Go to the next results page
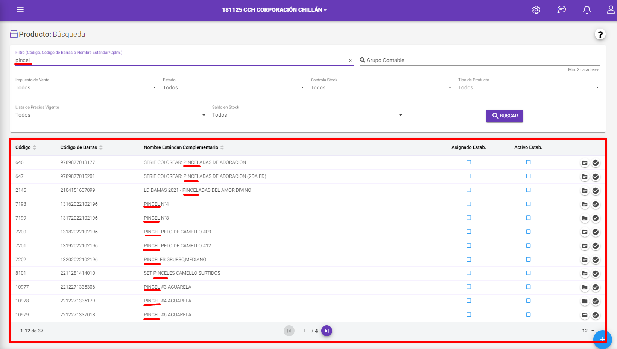 click(327, 331)
